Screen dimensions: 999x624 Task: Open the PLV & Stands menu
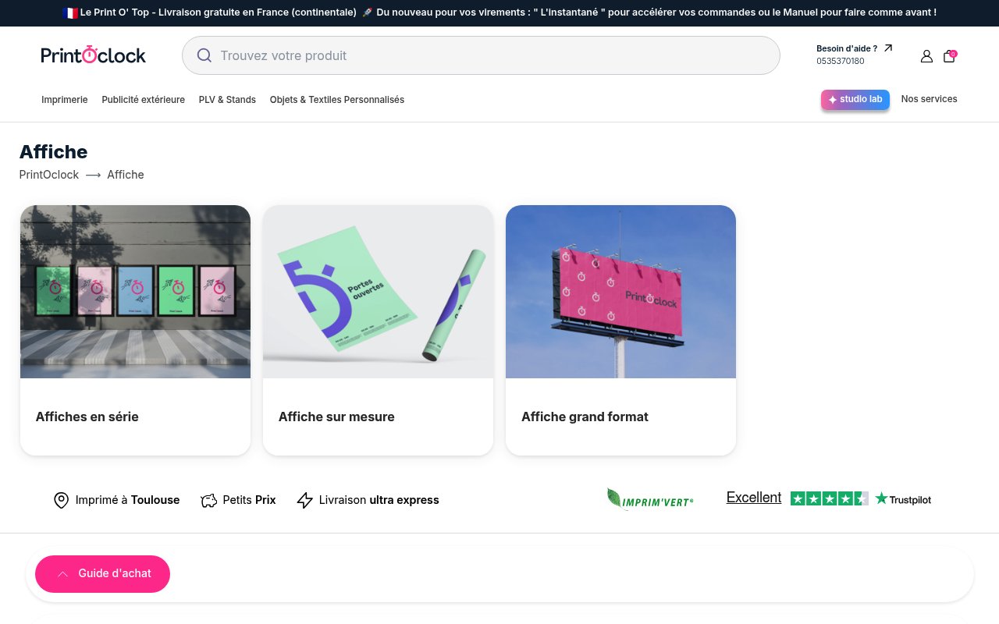227,100
